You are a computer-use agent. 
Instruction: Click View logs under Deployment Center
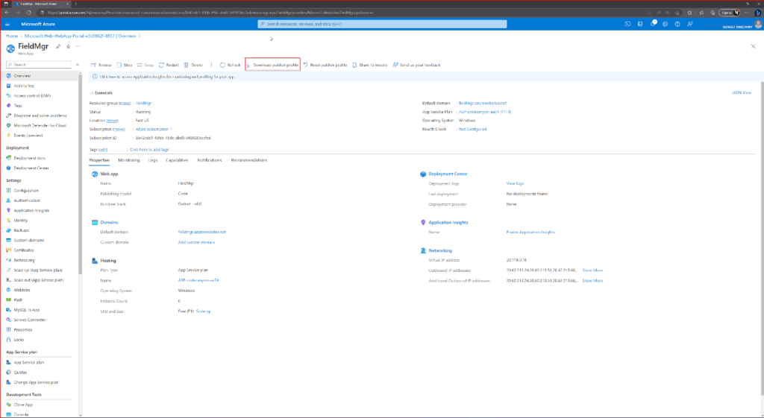(515, 183)
